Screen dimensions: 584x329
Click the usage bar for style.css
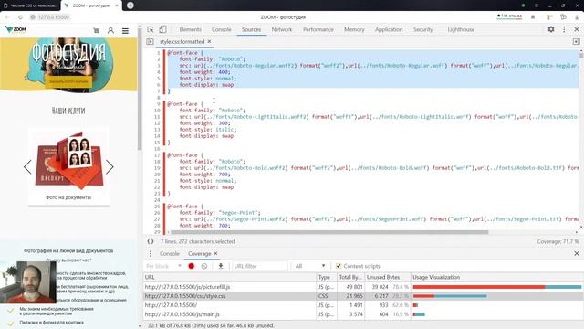pos(450,296)
